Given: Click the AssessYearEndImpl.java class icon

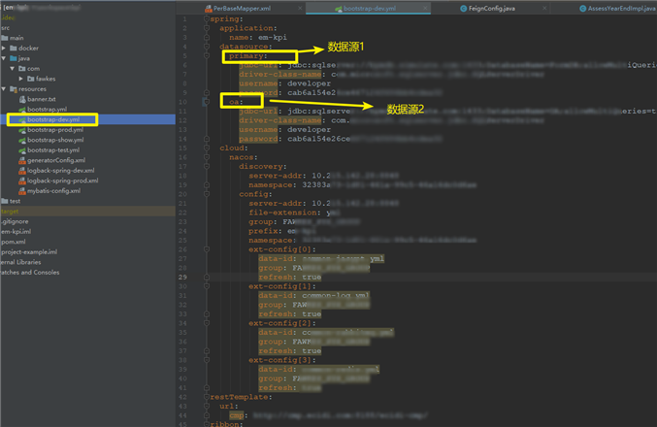Looking at the screenshot, I should [x=583, y=9].
